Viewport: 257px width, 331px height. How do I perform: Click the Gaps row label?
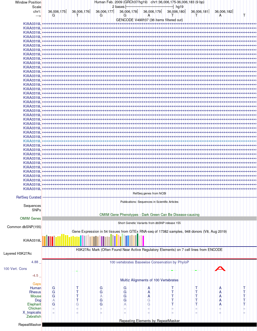[37, 284]
